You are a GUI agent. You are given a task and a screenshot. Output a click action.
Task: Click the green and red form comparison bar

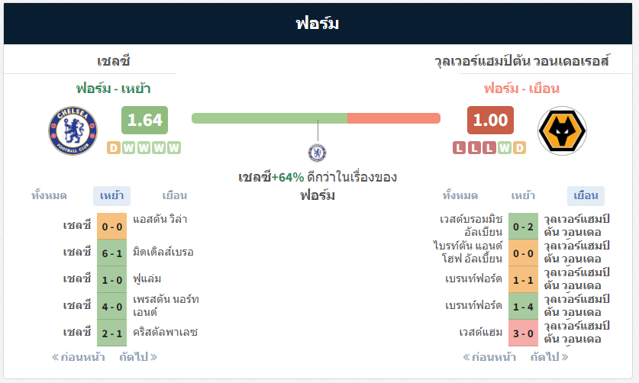coord(316,118)
